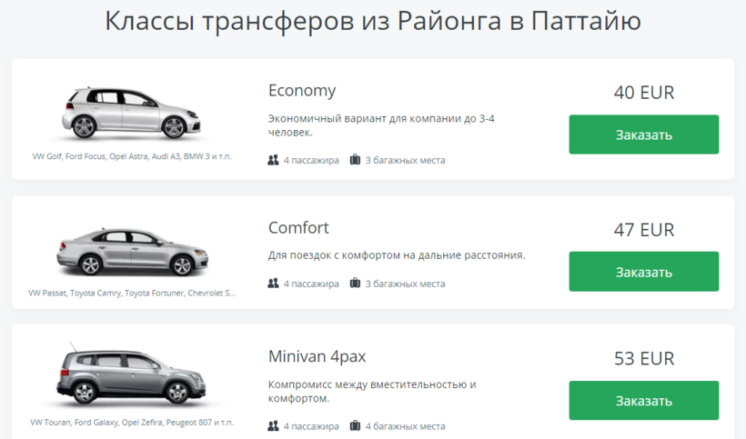Click the luggage icon in the Economy row
The height and width of the screenshot is (439, 746).
tap(356, 160)
